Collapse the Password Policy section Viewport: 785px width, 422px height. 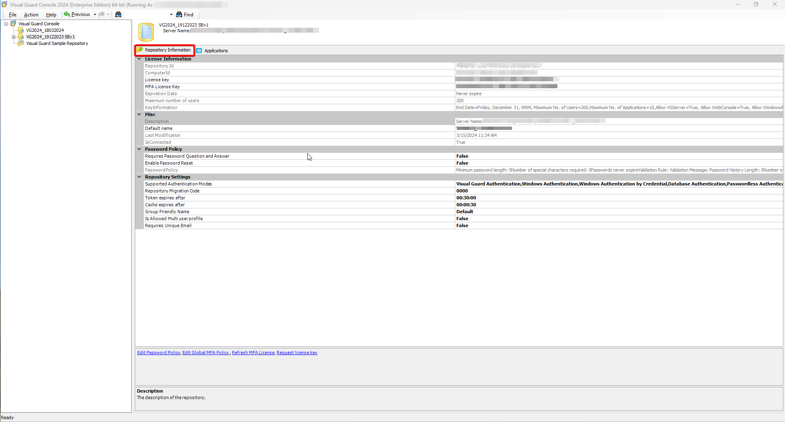[139, 149]
